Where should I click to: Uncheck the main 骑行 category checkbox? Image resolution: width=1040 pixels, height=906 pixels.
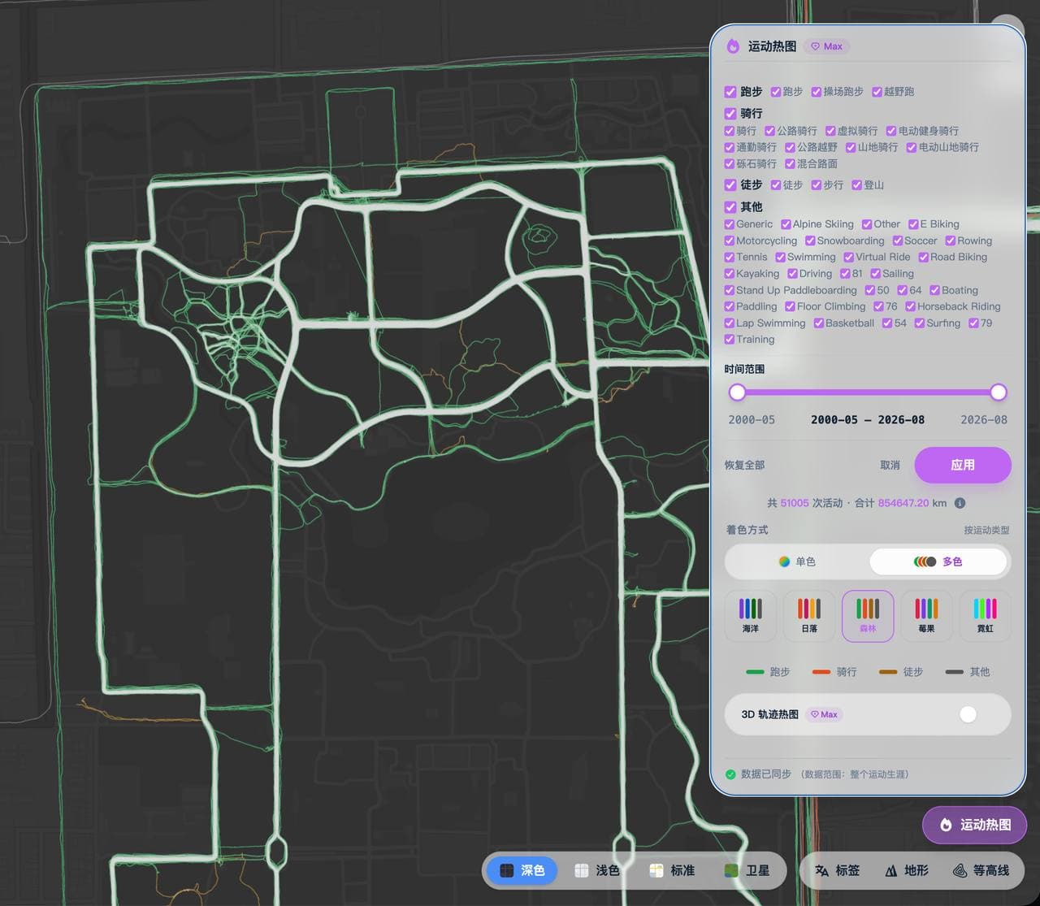730,114
